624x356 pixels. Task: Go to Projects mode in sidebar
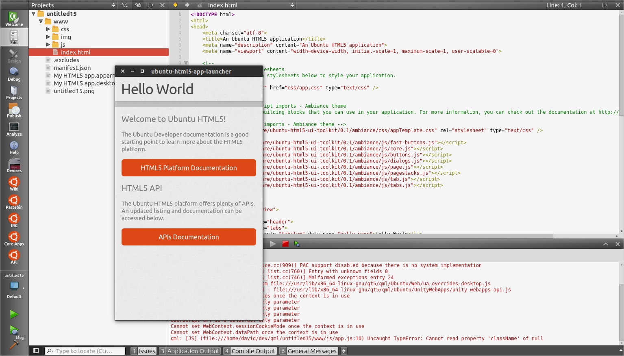click(x=14, y=92)
